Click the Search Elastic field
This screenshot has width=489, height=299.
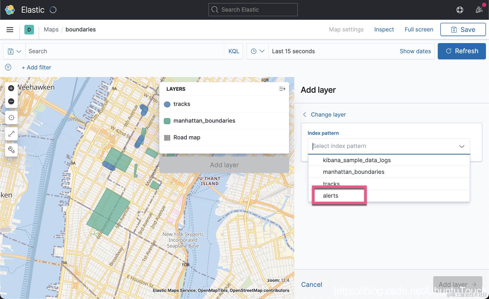coord(253,10)
